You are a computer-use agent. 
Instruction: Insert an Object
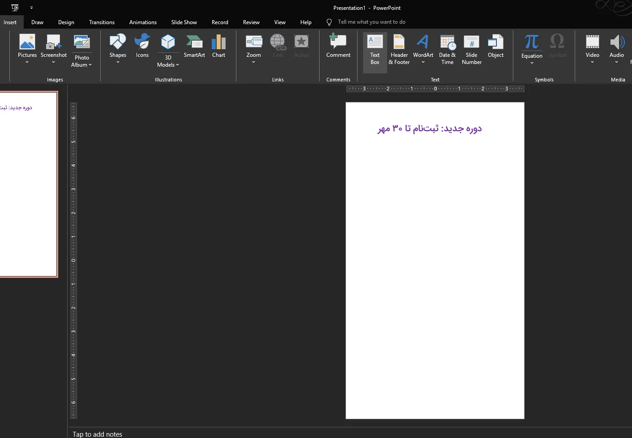click(x=495, y=46)
